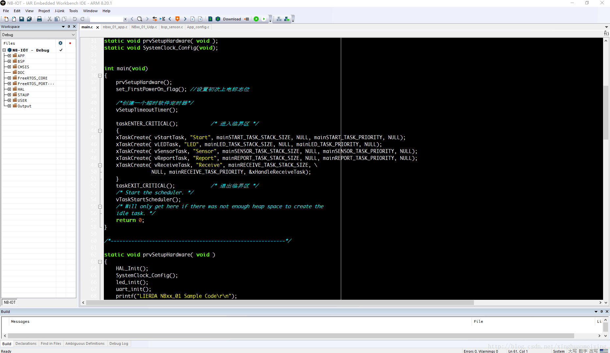Expand the CMSIS folder in workspace tree
This screenshot has height=353, width=610.
[9, 67]
